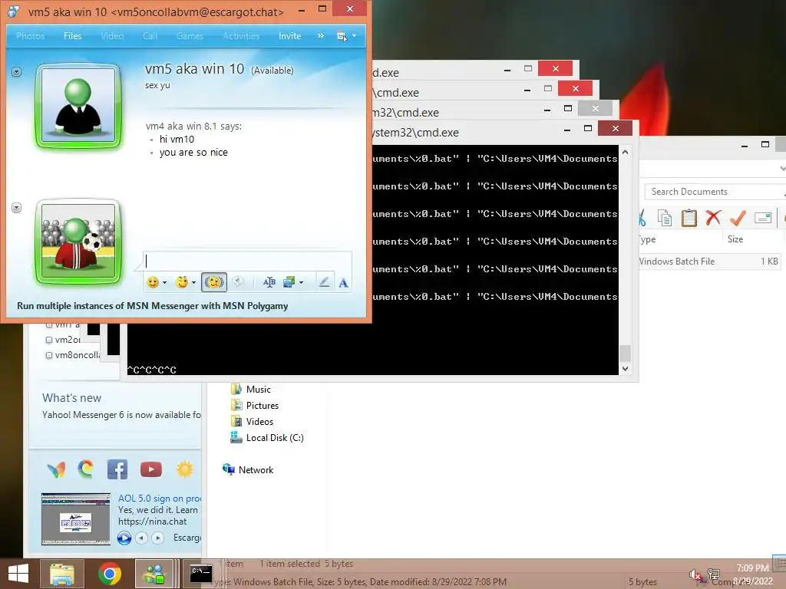Open File Explorer from the taskbar

click(62, 574)
